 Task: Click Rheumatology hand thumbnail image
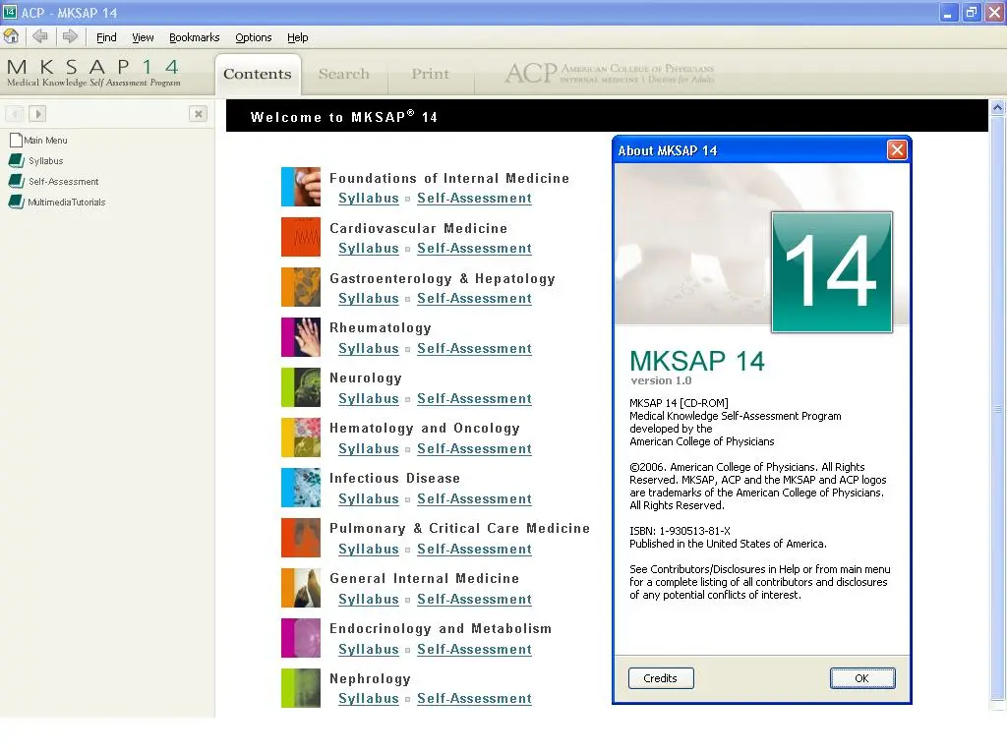click(301, 337)
